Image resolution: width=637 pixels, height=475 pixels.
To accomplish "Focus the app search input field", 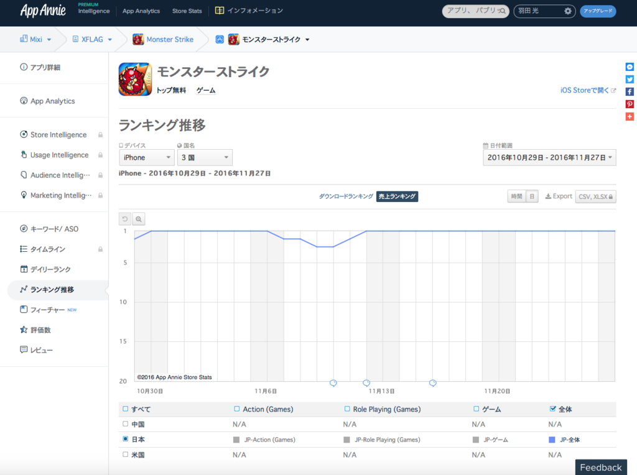I will pyautogui.click(x=475, y=11).
